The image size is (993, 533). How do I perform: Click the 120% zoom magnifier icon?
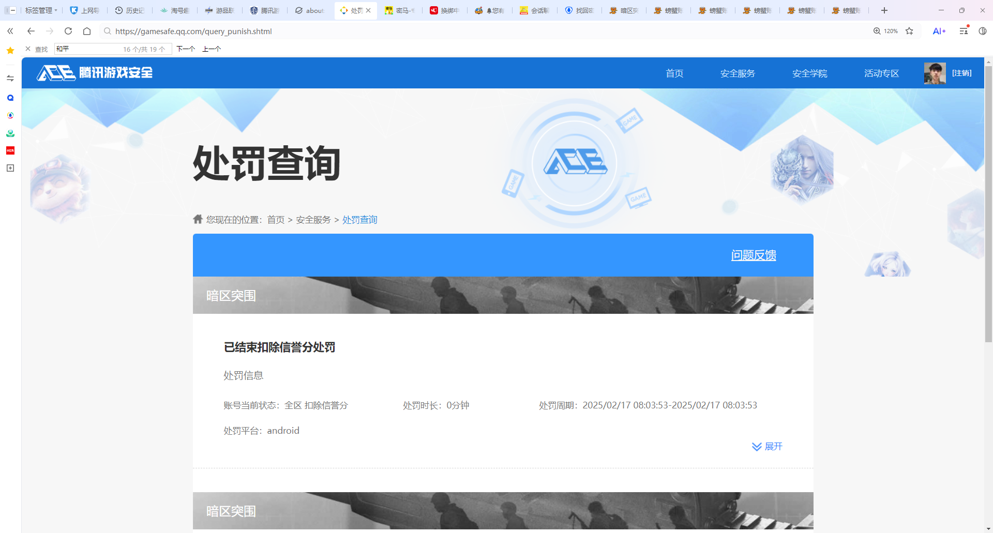pos(877,31)
